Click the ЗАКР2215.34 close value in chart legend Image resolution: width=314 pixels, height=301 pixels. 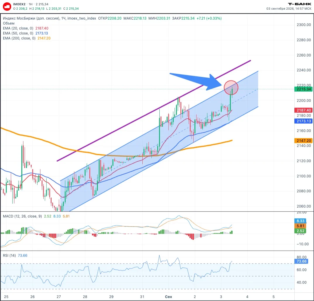(x=183, y=18)
